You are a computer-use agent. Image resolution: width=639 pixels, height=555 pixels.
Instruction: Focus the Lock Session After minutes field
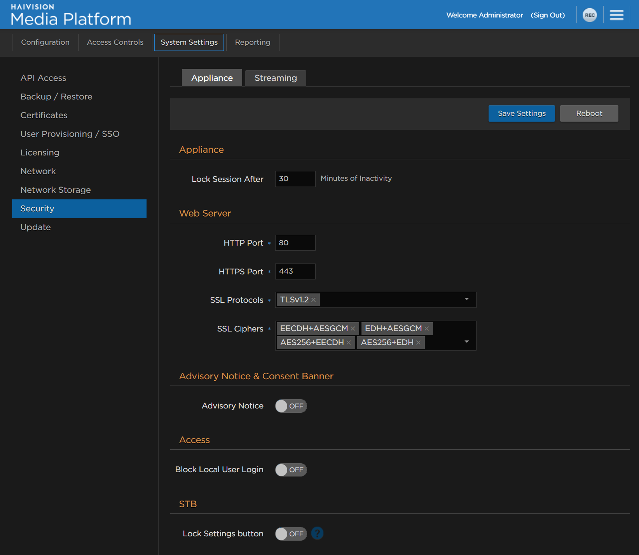(x=295, y=179)
